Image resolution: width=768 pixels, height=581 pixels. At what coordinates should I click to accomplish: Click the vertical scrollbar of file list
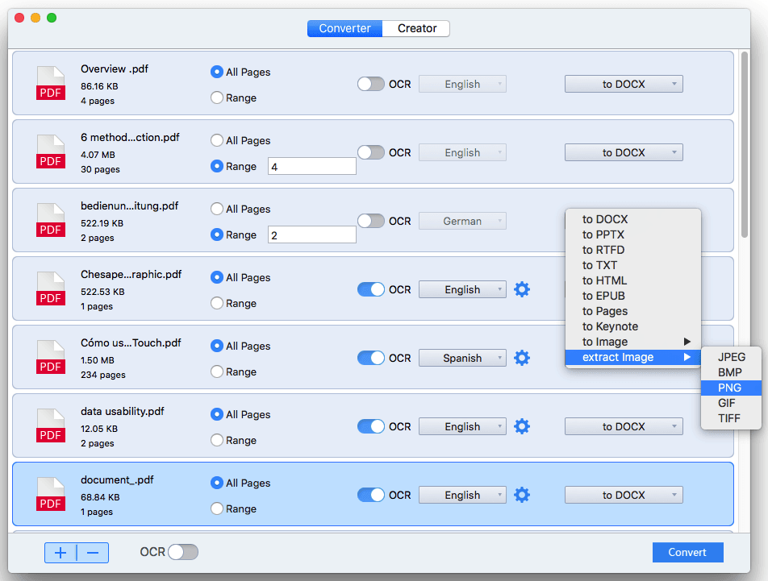745,145
